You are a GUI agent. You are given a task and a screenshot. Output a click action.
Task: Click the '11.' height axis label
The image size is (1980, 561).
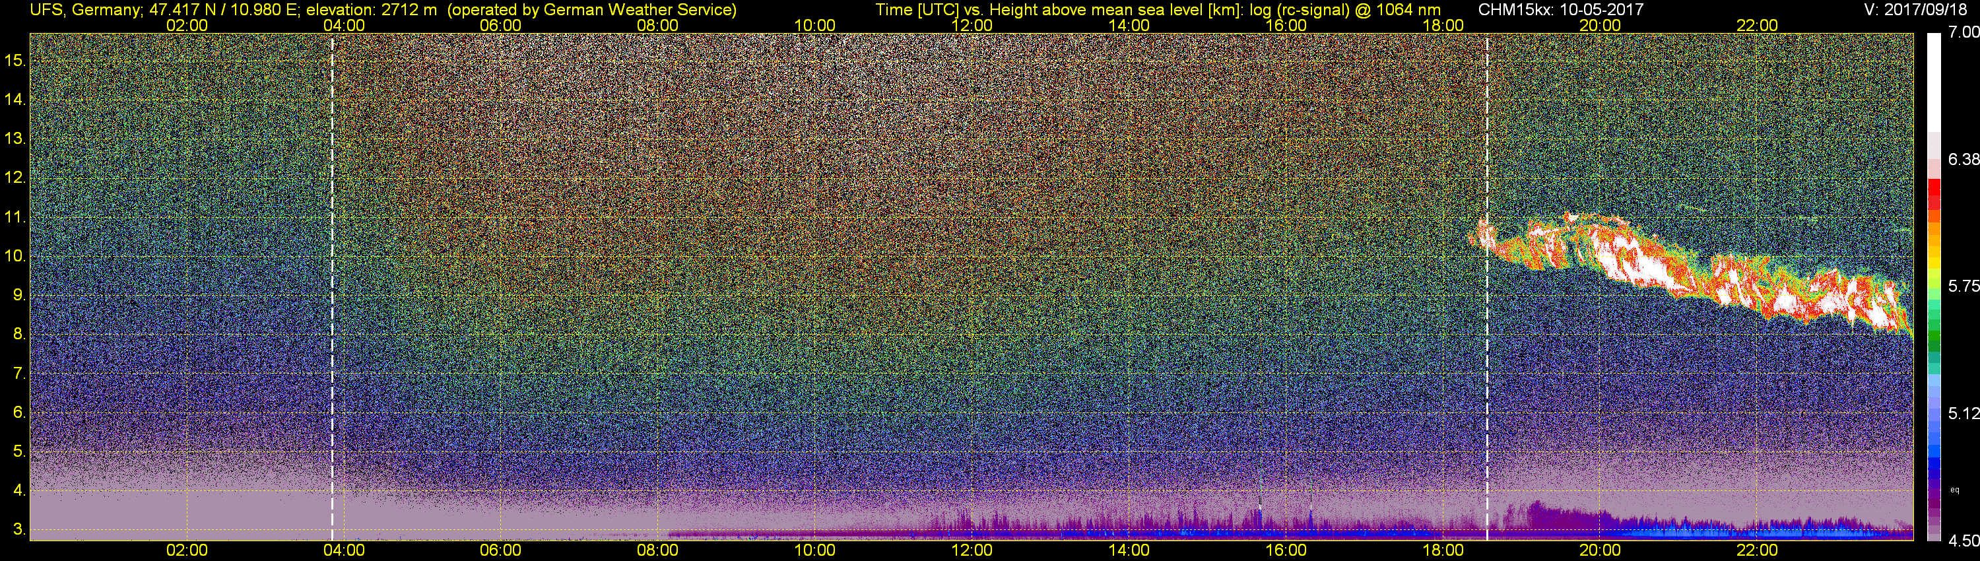[x=15, y=218]
